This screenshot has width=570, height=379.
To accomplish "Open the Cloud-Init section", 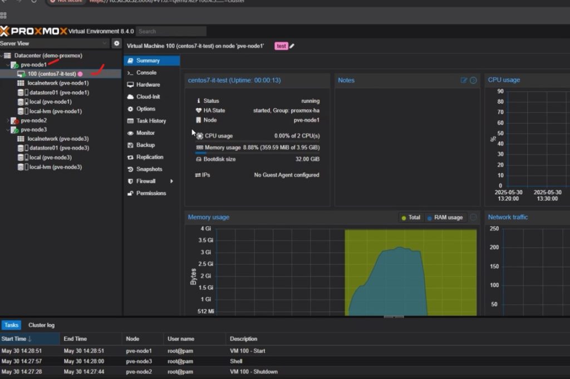I will 151,97.
